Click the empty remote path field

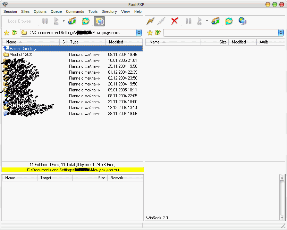pos(221,33)
